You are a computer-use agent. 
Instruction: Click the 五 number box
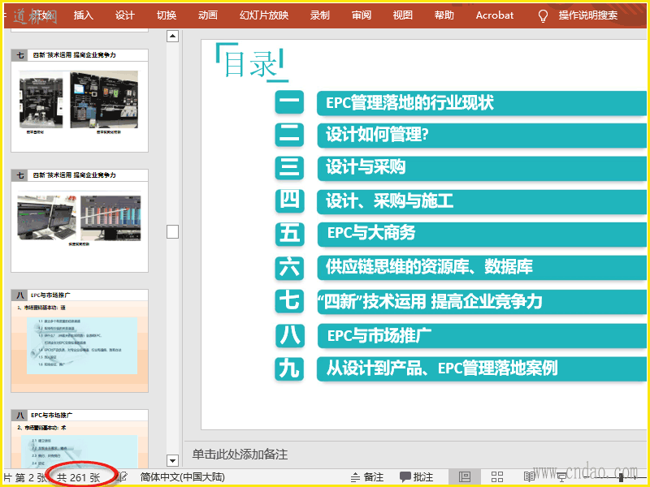tap(289, 234)
